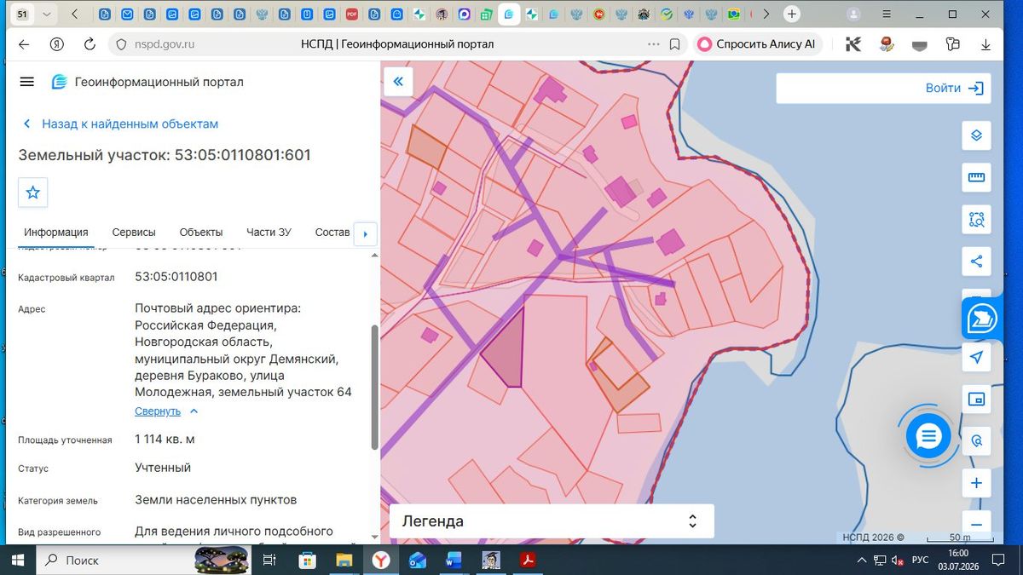1023x575 pixels.
Task: Show previous tabs with the left arrow in the tab strip
Action: point(76,14)
